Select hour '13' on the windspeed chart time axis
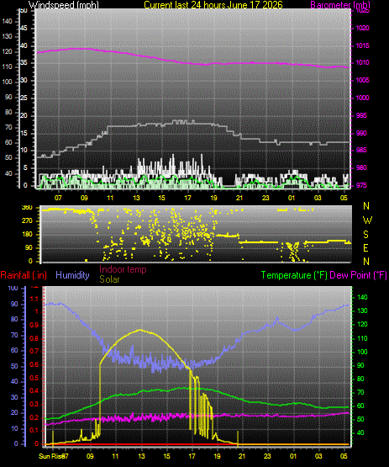 pyautogui.click(x=136, y=198)
